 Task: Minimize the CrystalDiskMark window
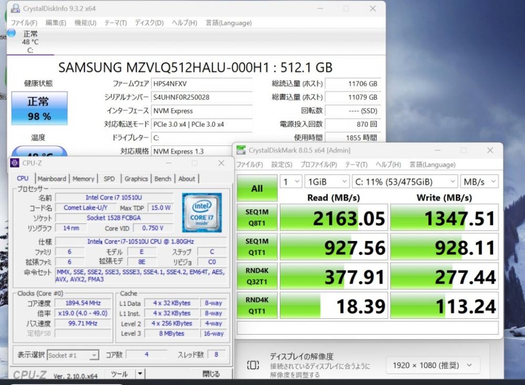(437, 150)
